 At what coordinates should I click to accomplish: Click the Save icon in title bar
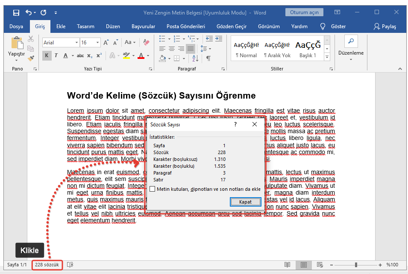point(16,12)
